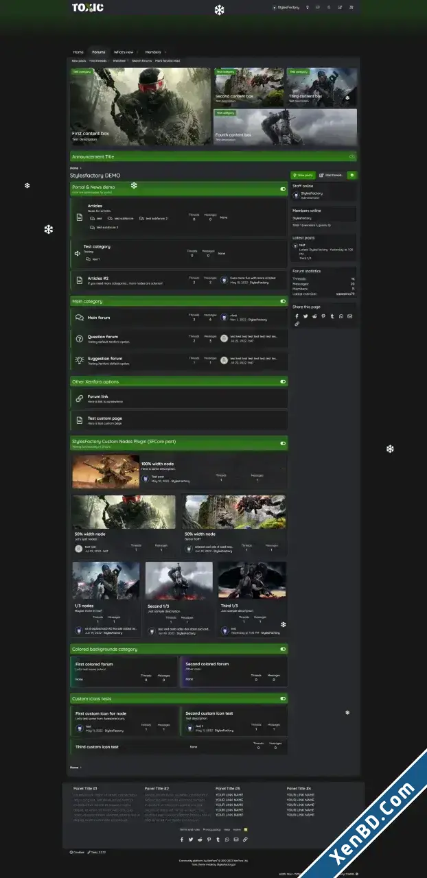The image size is (427, 878).
Task: Click footer link share icon
Action: coord(245,839)
